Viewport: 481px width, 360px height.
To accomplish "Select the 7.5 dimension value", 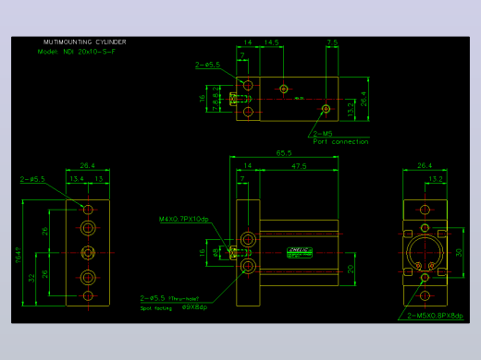I will tap(332, 42).
